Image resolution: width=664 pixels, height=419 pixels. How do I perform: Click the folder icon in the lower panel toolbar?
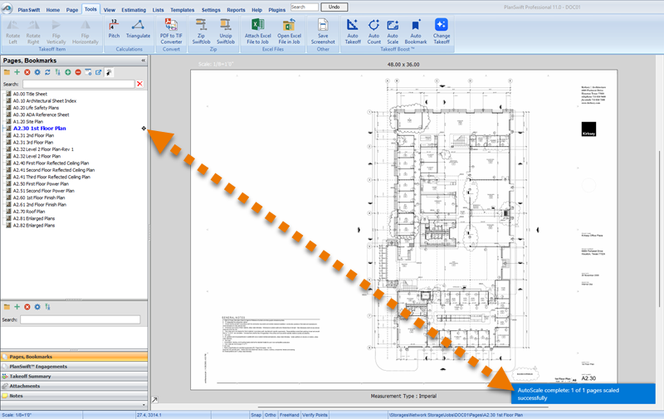[7, 307]
